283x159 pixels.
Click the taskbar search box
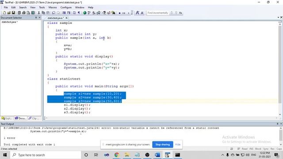click(46, 155)
